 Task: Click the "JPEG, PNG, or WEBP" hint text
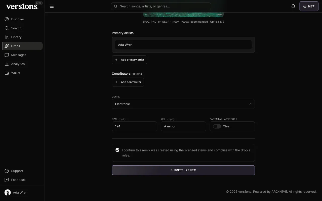pyautogui.click(x=183, y=22)
